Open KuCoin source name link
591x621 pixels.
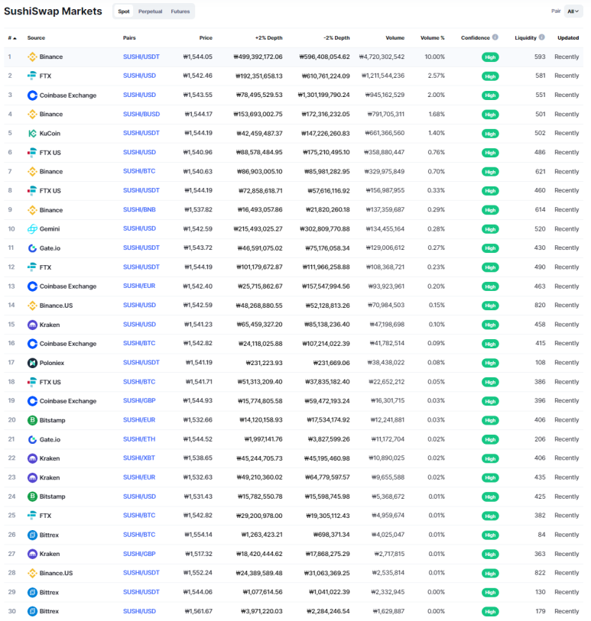pyautogui.click(x=50, y=134)
